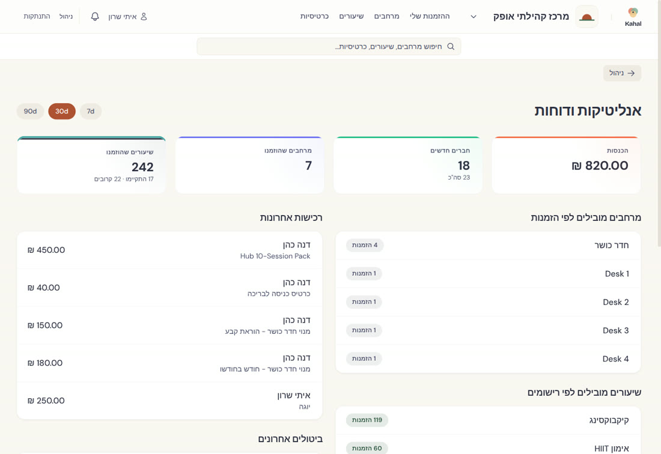
Task: Click the 4 הזמנות badge
Action: (365, 245)
